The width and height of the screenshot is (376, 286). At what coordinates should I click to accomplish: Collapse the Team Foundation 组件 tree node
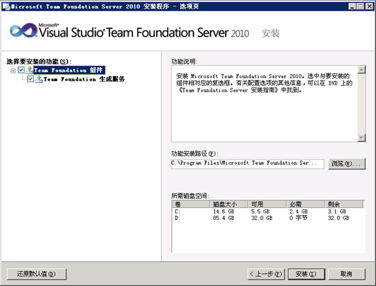(x=13, y=71)
